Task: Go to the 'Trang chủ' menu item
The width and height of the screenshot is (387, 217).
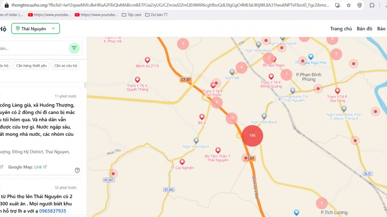Action: click(x=341, y=29)
